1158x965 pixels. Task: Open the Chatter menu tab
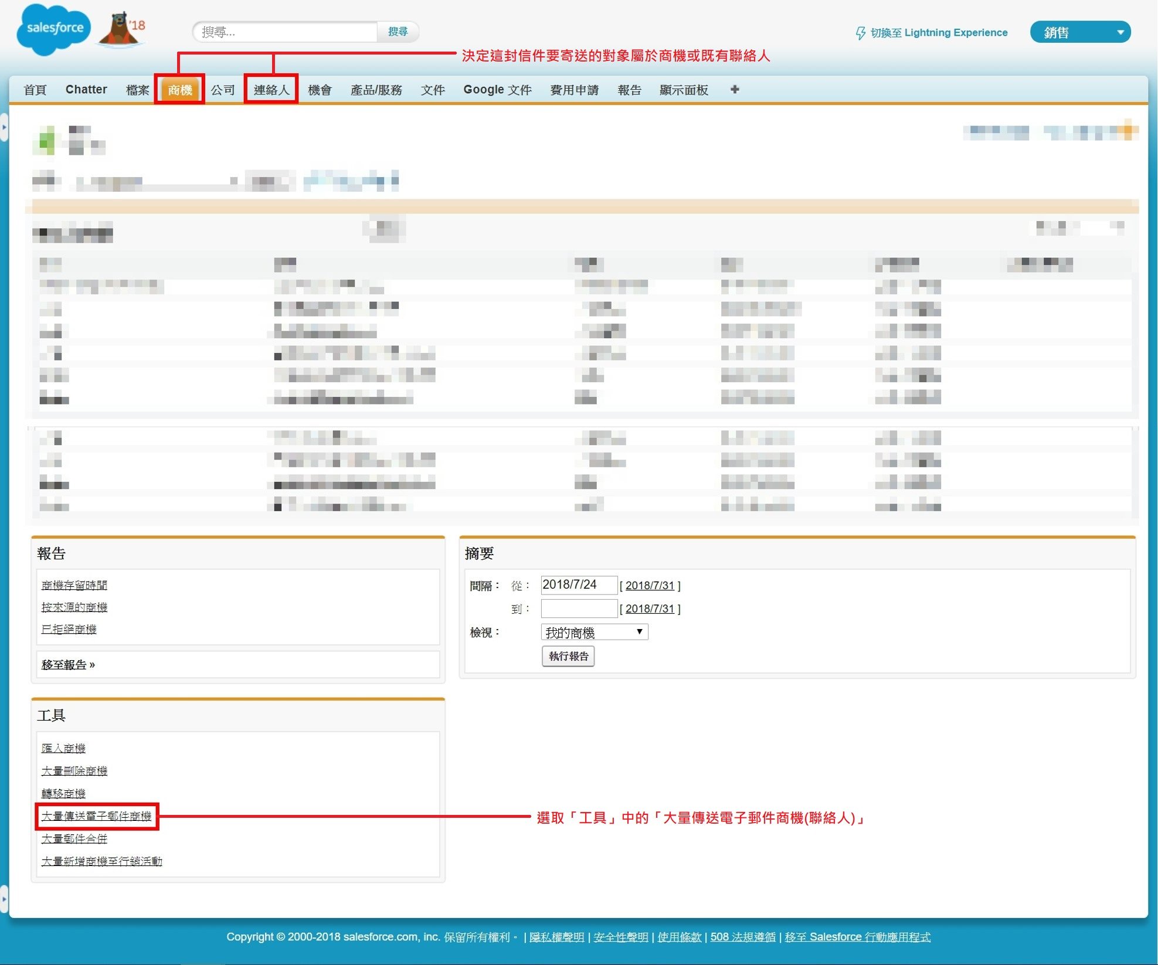[86, 89]
